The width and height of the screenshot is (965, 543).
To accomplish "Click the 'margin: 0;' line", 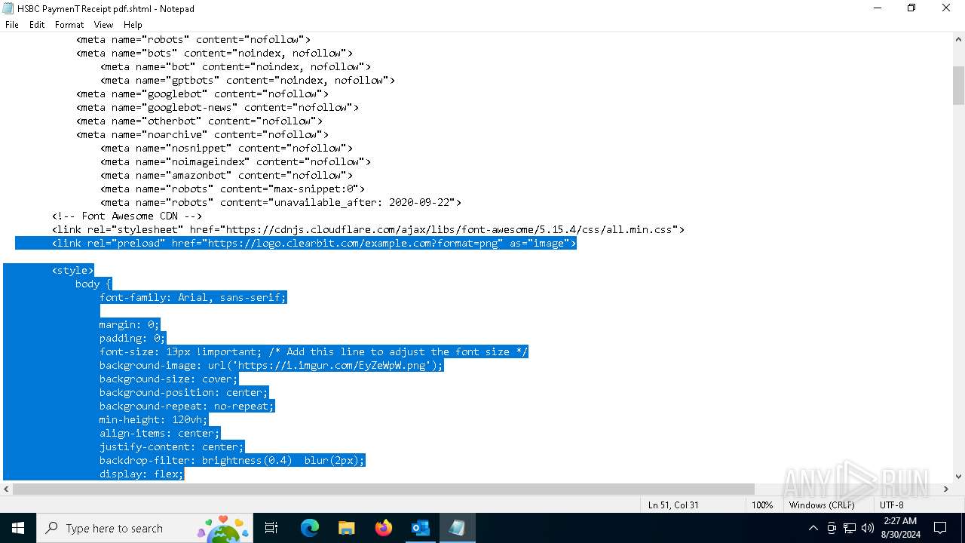I will pyautogui.click(x=130, y=325).
